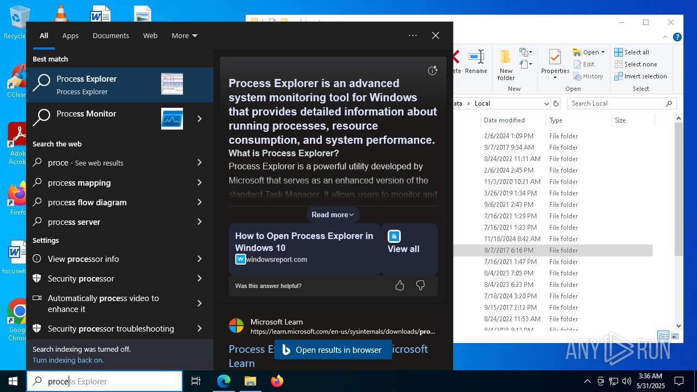
Task: Expand 'Automatically process video' setting arrow
Action: tap(199, 303)
